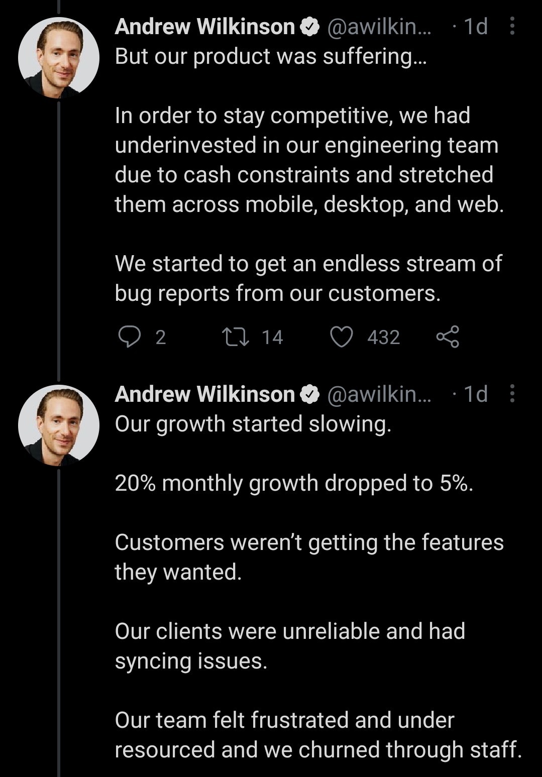The image size is (542, 777).
Task: Open the profile photo beside the growth tweet
Action: click(x=59, y=425)
